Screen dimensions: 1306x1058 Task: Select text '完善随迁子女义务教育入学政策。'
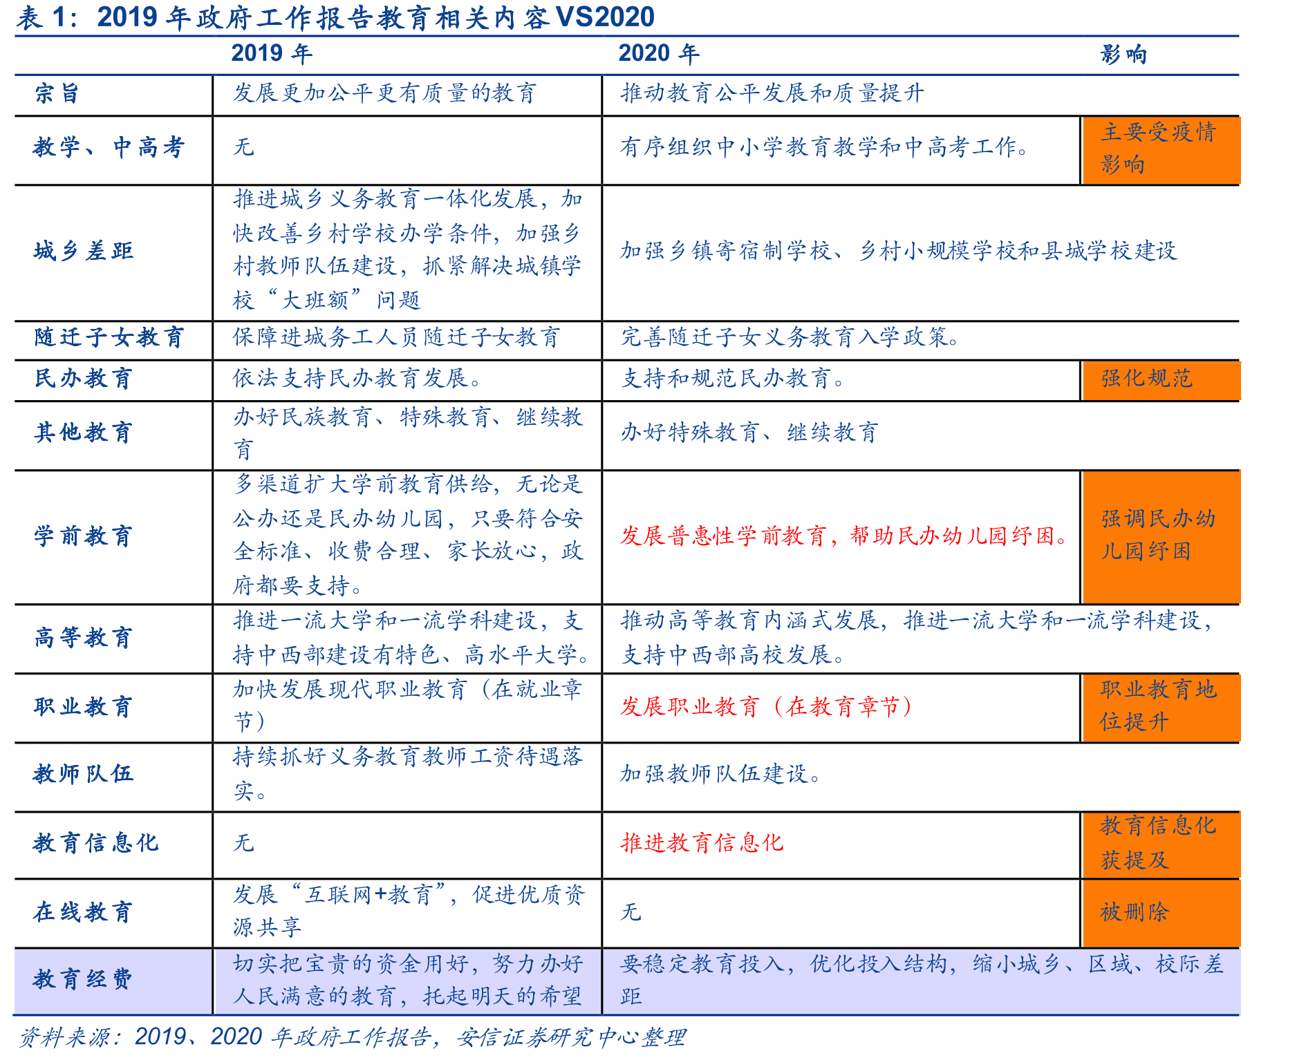(790, 337)
